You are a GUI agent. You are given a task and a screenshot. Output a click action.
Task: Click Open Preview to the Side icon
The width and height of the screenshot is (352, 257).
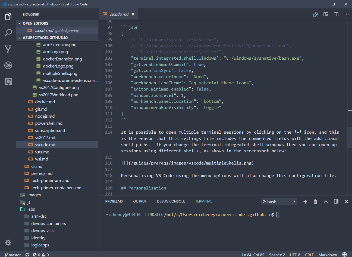point(326,14)
